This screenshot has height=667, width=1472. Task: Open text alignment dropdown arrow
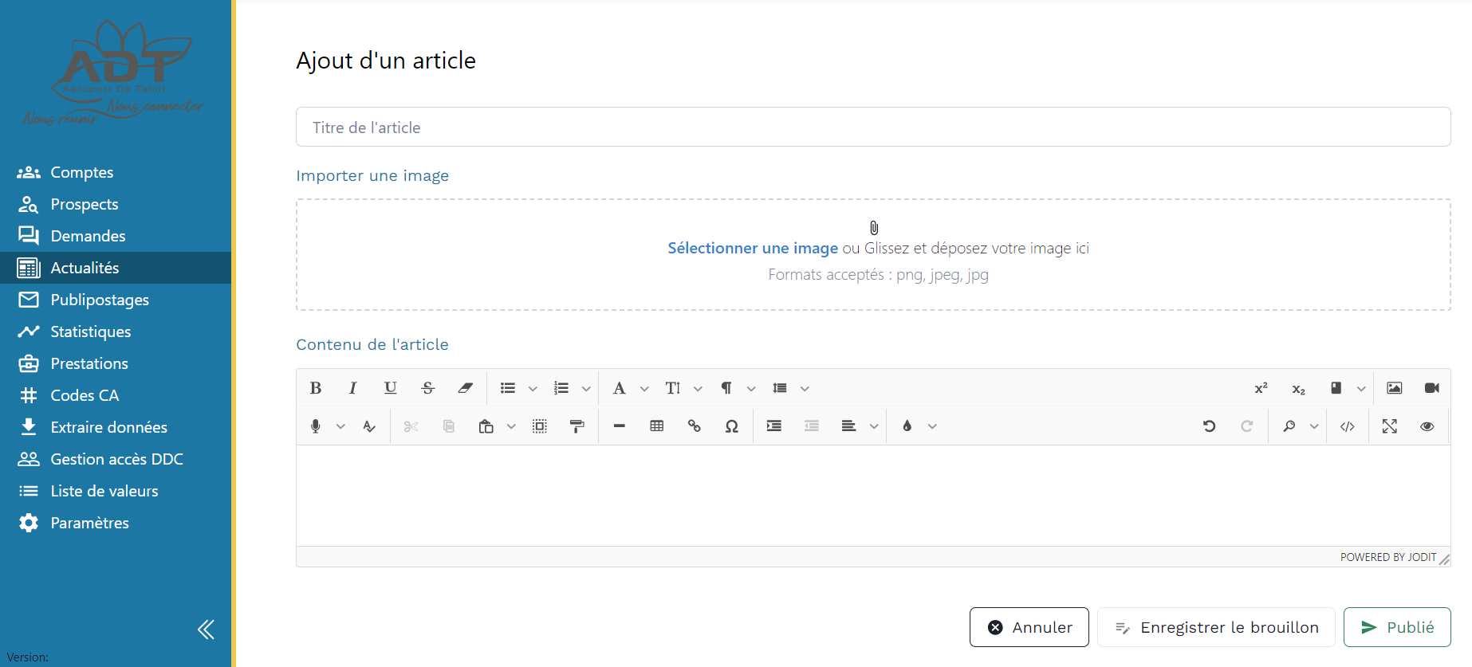coord(874,426)
